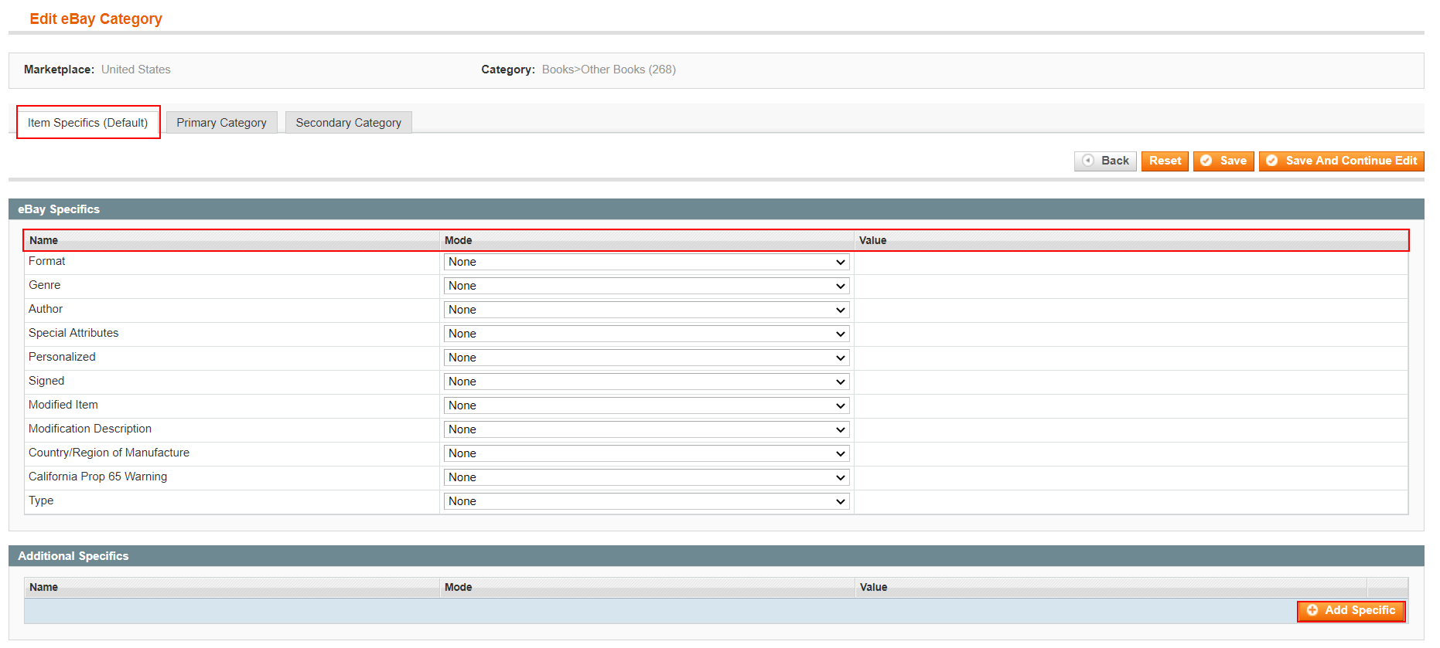The height and width of the screenshot is (648, 1440).
Task: Open the Personalized mode dropdown
Action: (x=647, y=358)
